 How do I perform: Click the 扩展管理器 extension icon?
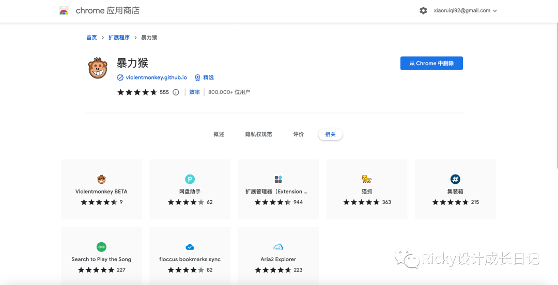tap(278, 179)
